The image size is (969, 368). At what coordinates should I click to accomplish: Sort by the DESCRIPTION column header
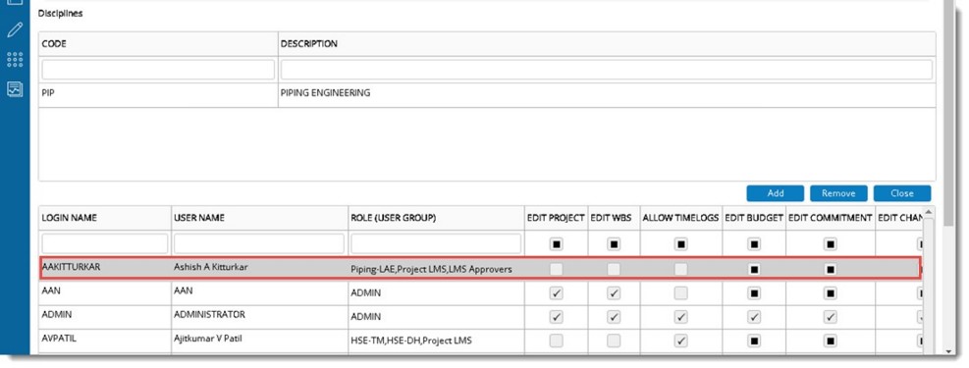(607, 44)
